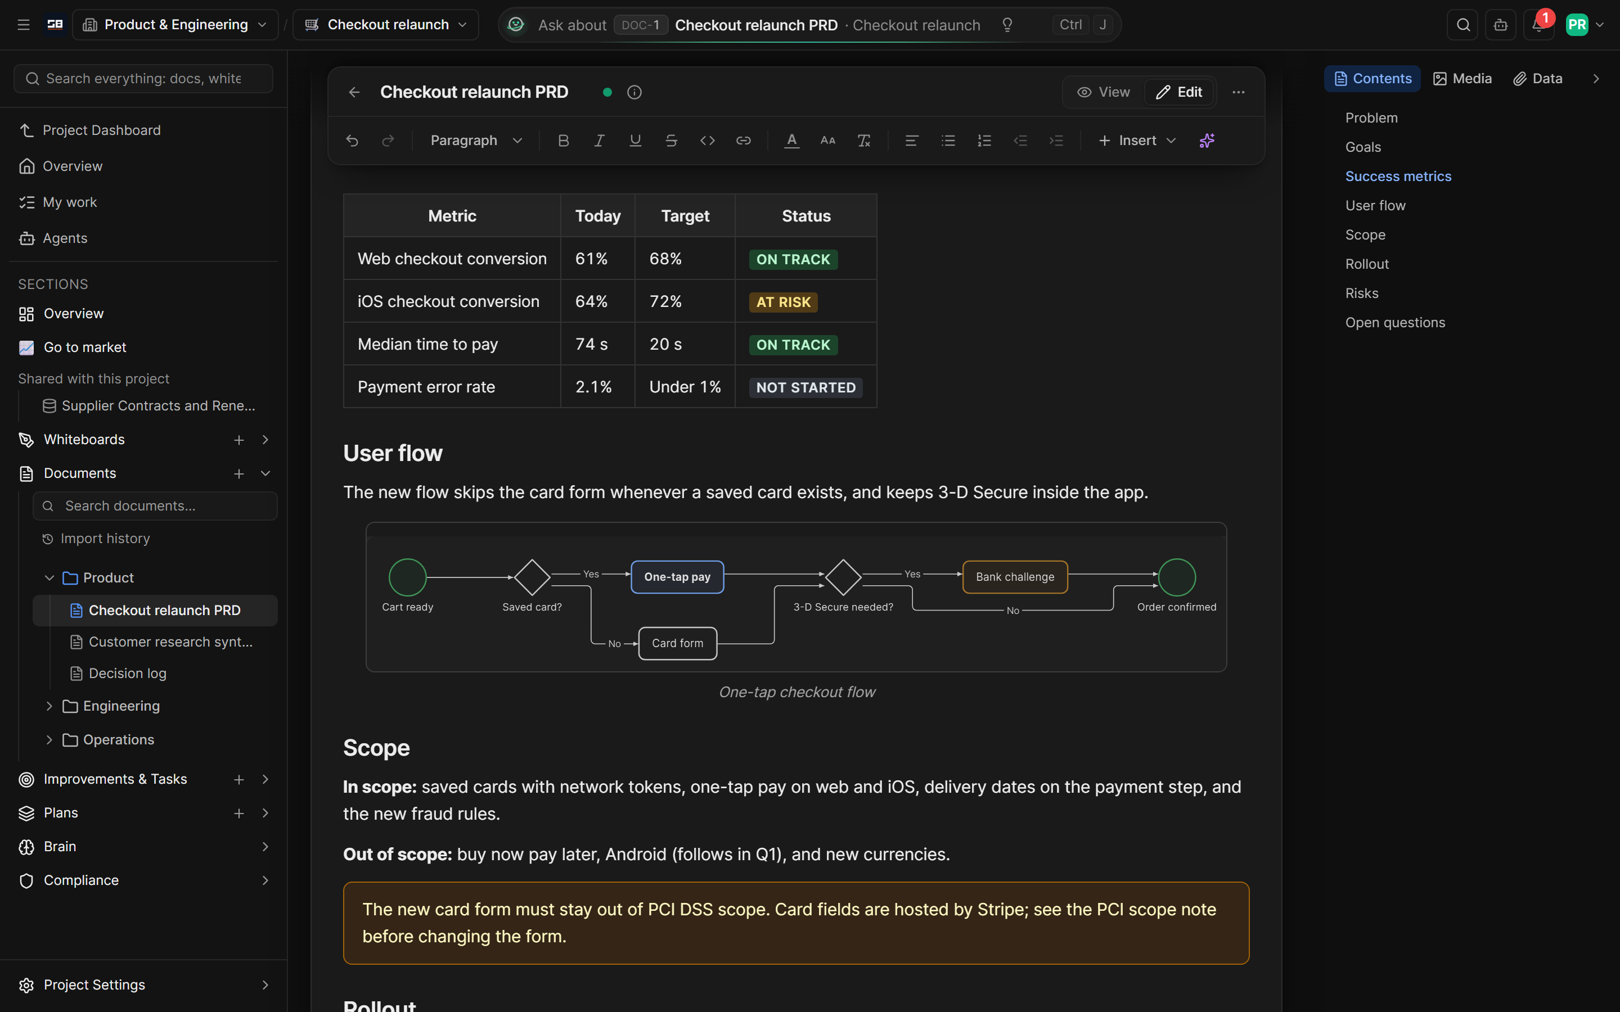Open document info icon

(x=634, y=92)
